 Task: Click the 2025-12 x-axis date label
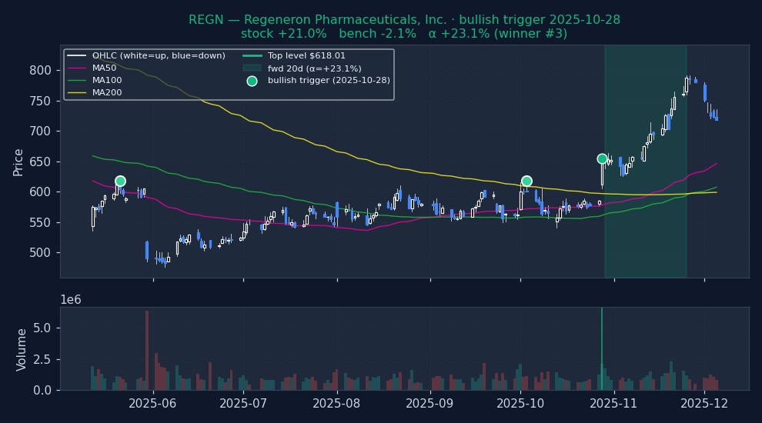pos(704,404)
